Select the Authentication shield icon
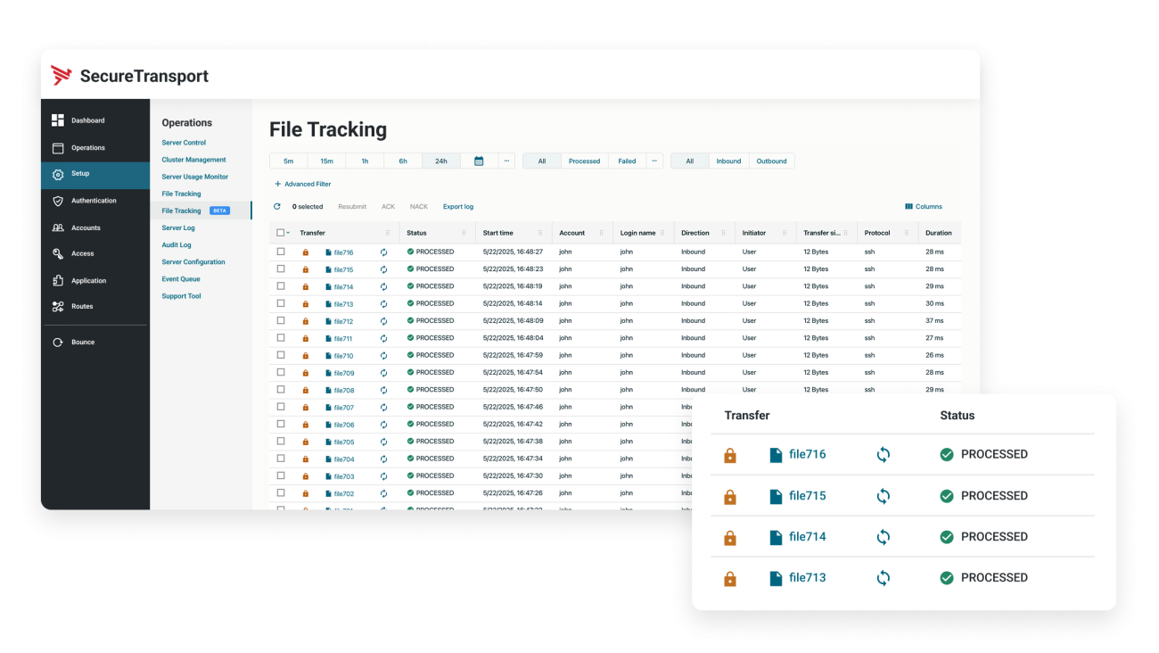 58,202
